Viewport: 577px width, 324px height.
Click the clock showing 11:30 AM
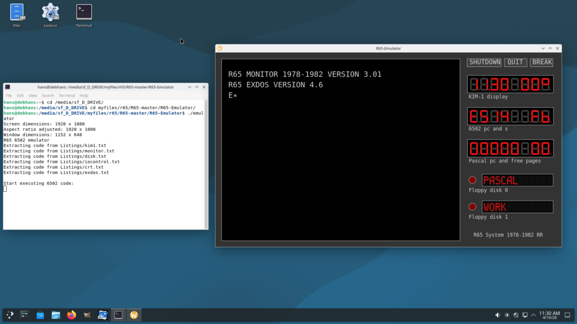[x=549, y=315]
